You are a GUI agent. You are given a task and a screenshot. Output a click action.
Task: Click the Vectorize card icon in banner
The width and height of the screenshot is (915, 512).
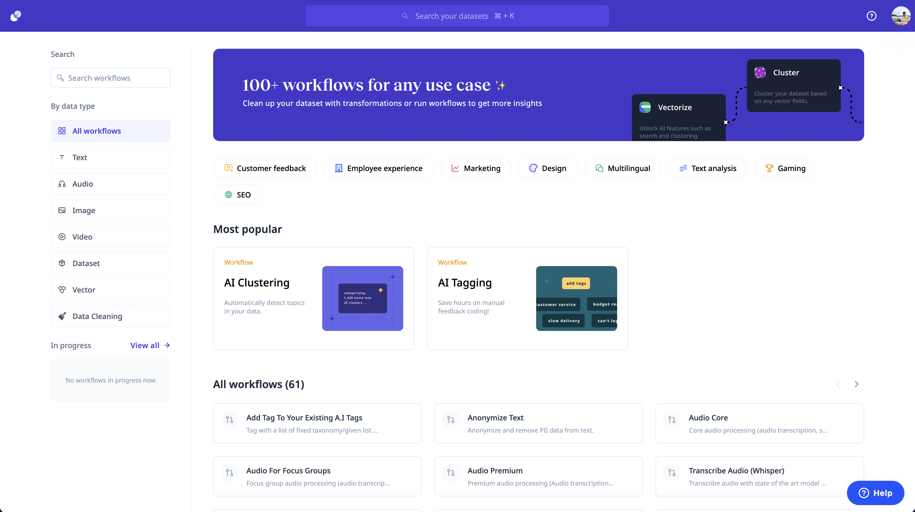(645, 107)
